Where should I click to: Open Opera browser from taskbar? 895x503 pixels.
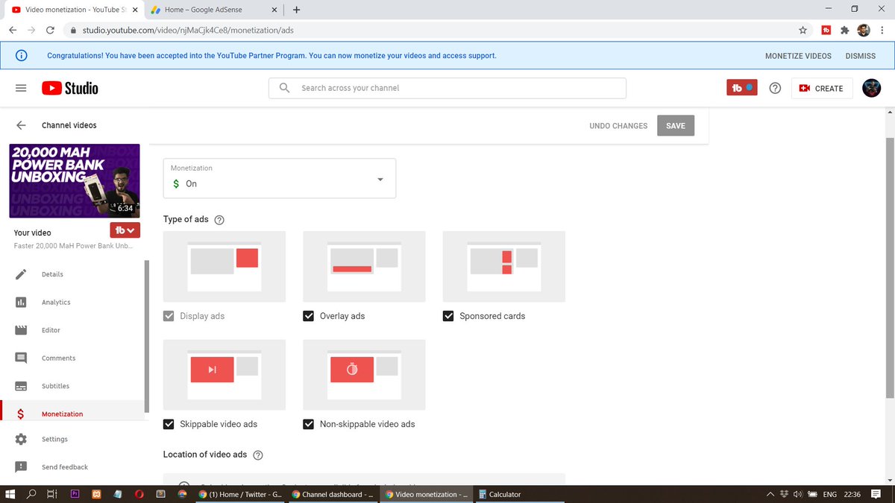click(139, 494)
